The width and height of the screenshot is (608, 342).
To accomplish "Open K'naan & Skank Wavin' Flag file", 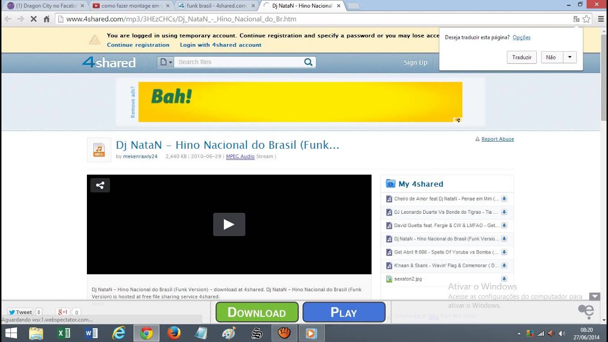I will tap(446, 266).
